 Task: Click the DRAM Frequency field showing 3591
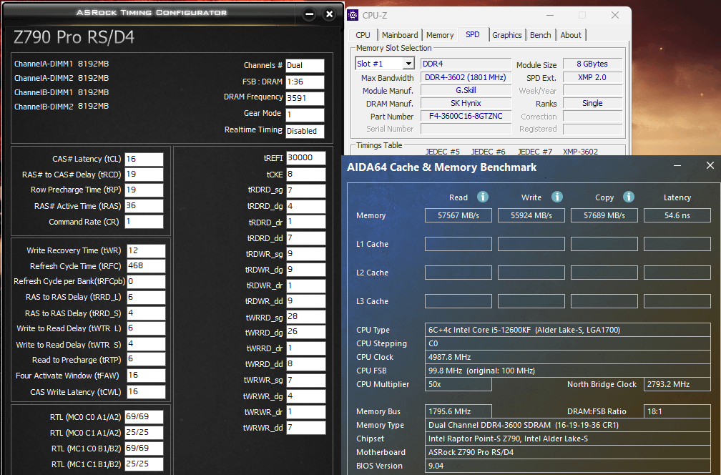pyautogui.click(x=305, y=99)
